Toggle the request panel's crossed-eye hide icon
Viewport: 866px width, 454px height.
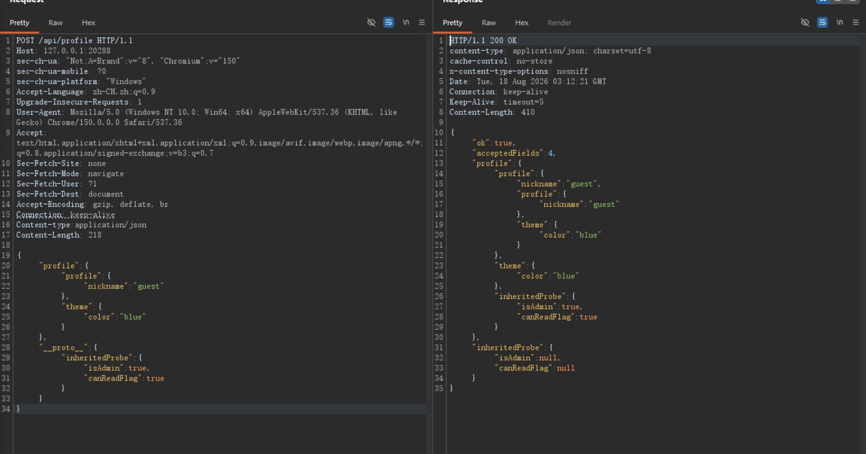(x=371, y=23)
